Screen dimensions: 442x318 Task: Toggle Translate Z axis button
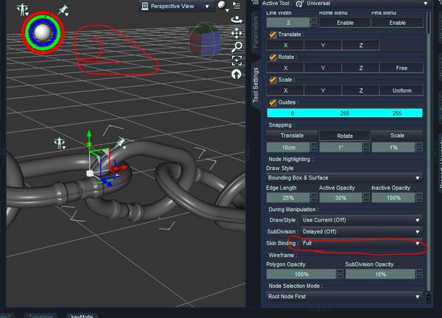[360, 46]
